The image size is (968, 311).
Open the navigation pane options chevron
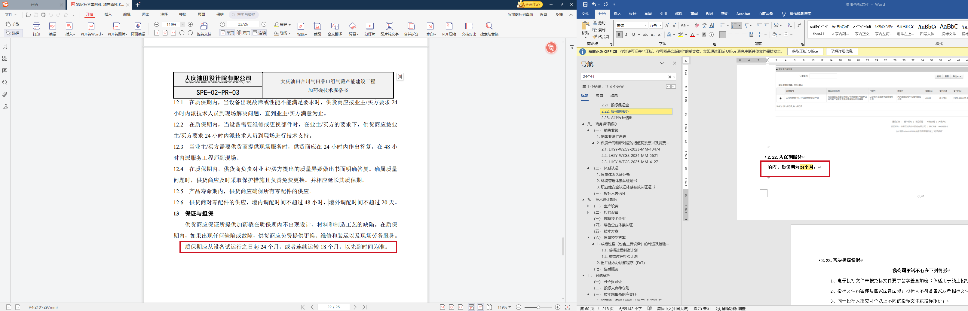pyautogui.click(x=662, y=63)
